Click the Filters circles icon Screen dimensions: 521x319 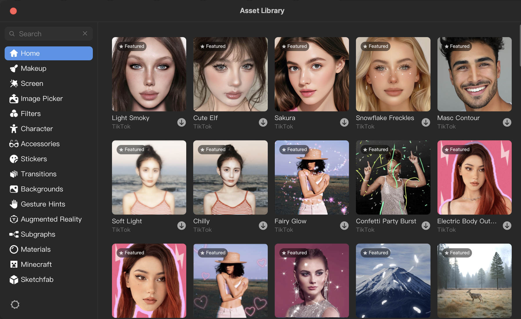[x=14, y=114]
